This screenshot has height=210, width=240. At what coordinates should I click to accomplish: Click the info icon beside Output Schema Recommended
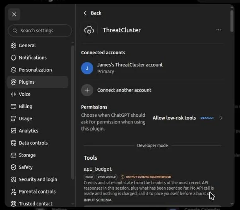click(122, 177)
